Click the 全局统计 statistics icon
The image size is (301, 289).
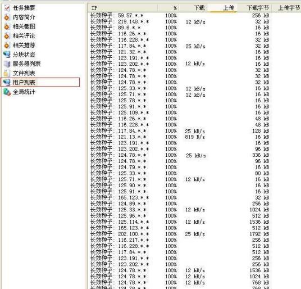pos(7,92)
